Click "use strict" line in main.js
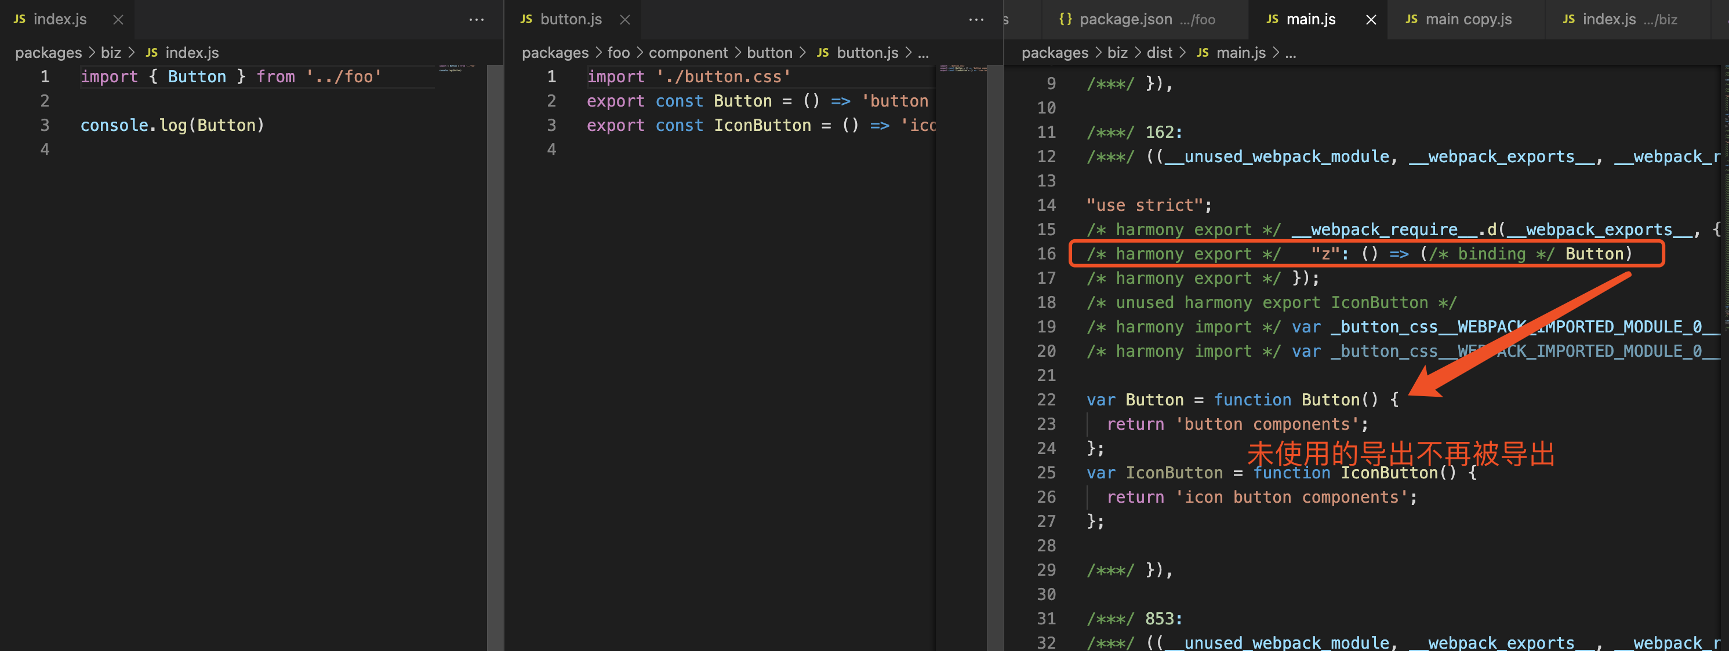1729x651 pixels. 1149,205
